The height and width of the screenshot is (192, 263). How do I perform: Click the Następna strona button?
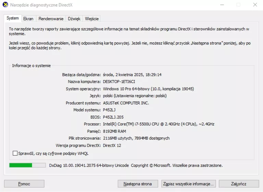click(x=138, y=184)
